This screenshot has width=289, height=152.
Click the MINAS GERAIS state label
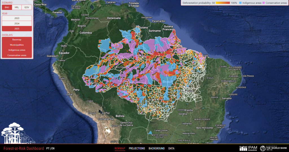(202, 119)
